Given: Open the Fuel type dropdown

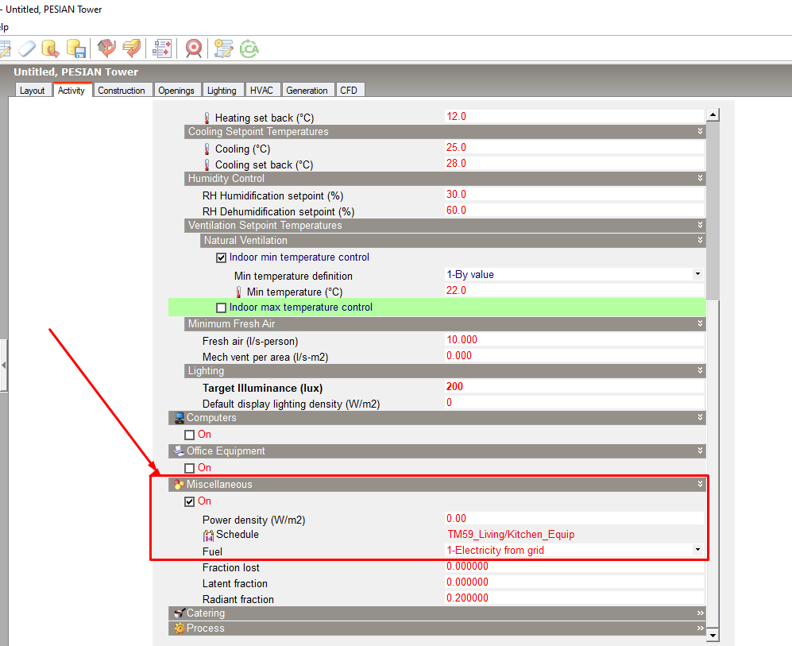Looking at the screenshot, I should 697,550.
